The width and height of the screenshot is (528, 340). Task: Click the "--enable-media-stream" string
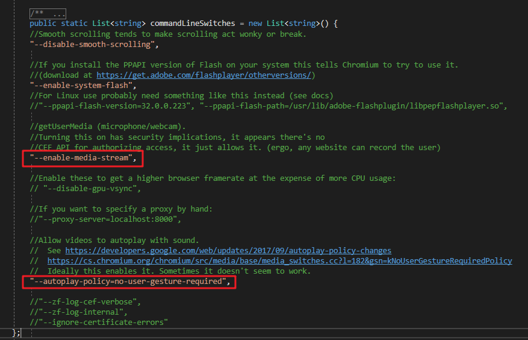pyautogui.click(x=81, y=158)
